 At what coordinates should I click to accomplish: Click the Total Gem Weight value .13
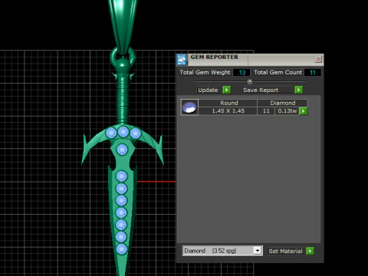click(x=242, y=73)
